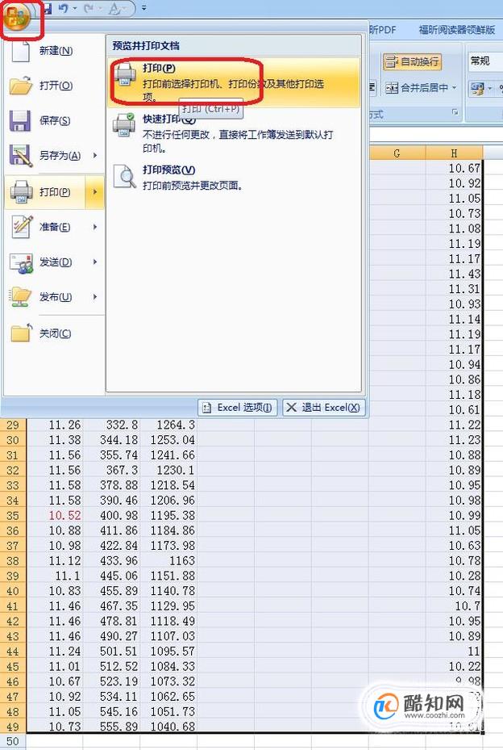Click the cell containing 332.8
This screenshot has height=750, width=503.
tap(112, 425)
